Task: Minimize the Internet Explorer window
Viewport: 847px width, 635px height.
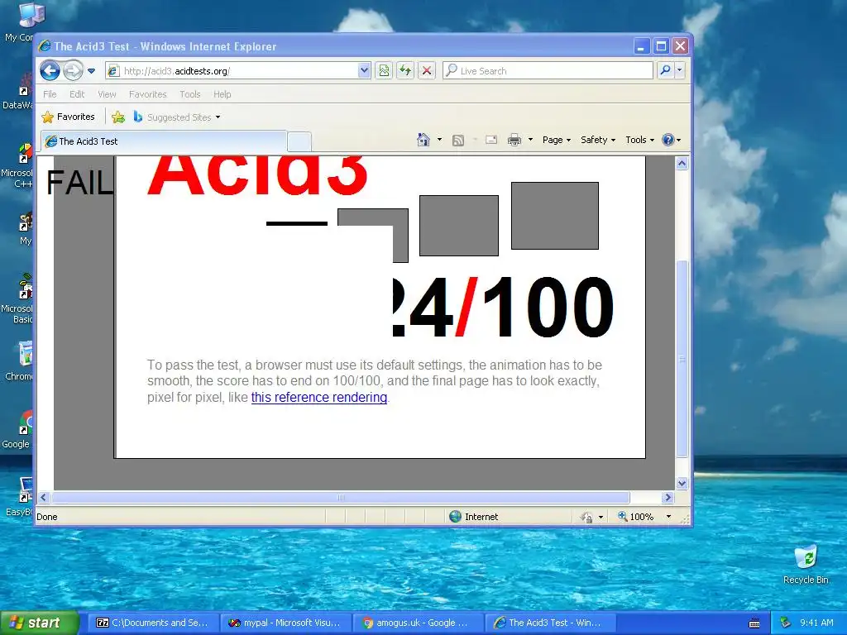Action: point(641,46)
